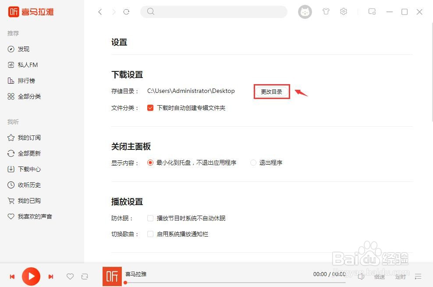Open the 定时 sleep timer options
Screen dimensions: 433x287
coord(400,276)
